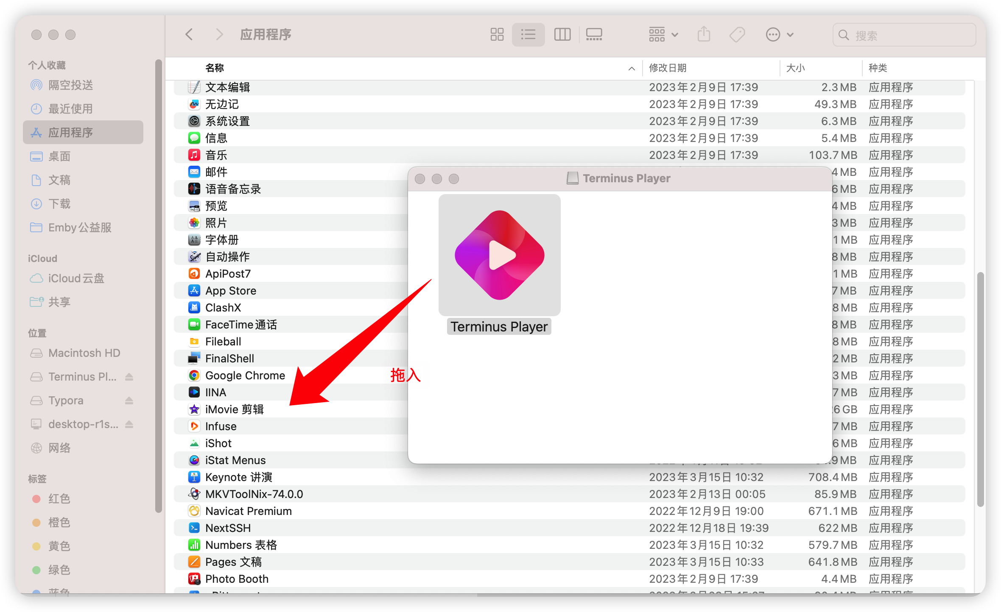Open Google Chrome in the list

coord(245,376)
